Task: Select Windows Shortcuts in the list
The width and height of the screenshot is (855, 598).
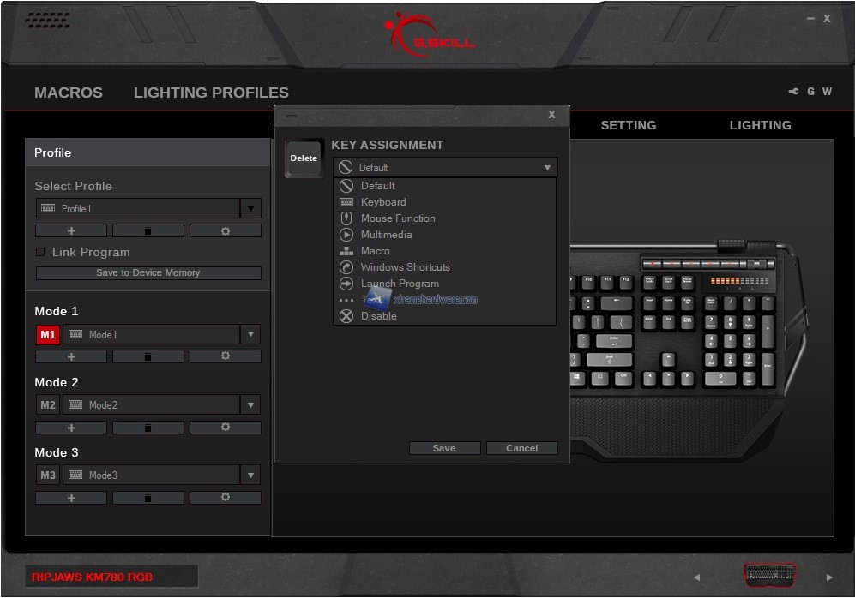Action: coord(405,267)
